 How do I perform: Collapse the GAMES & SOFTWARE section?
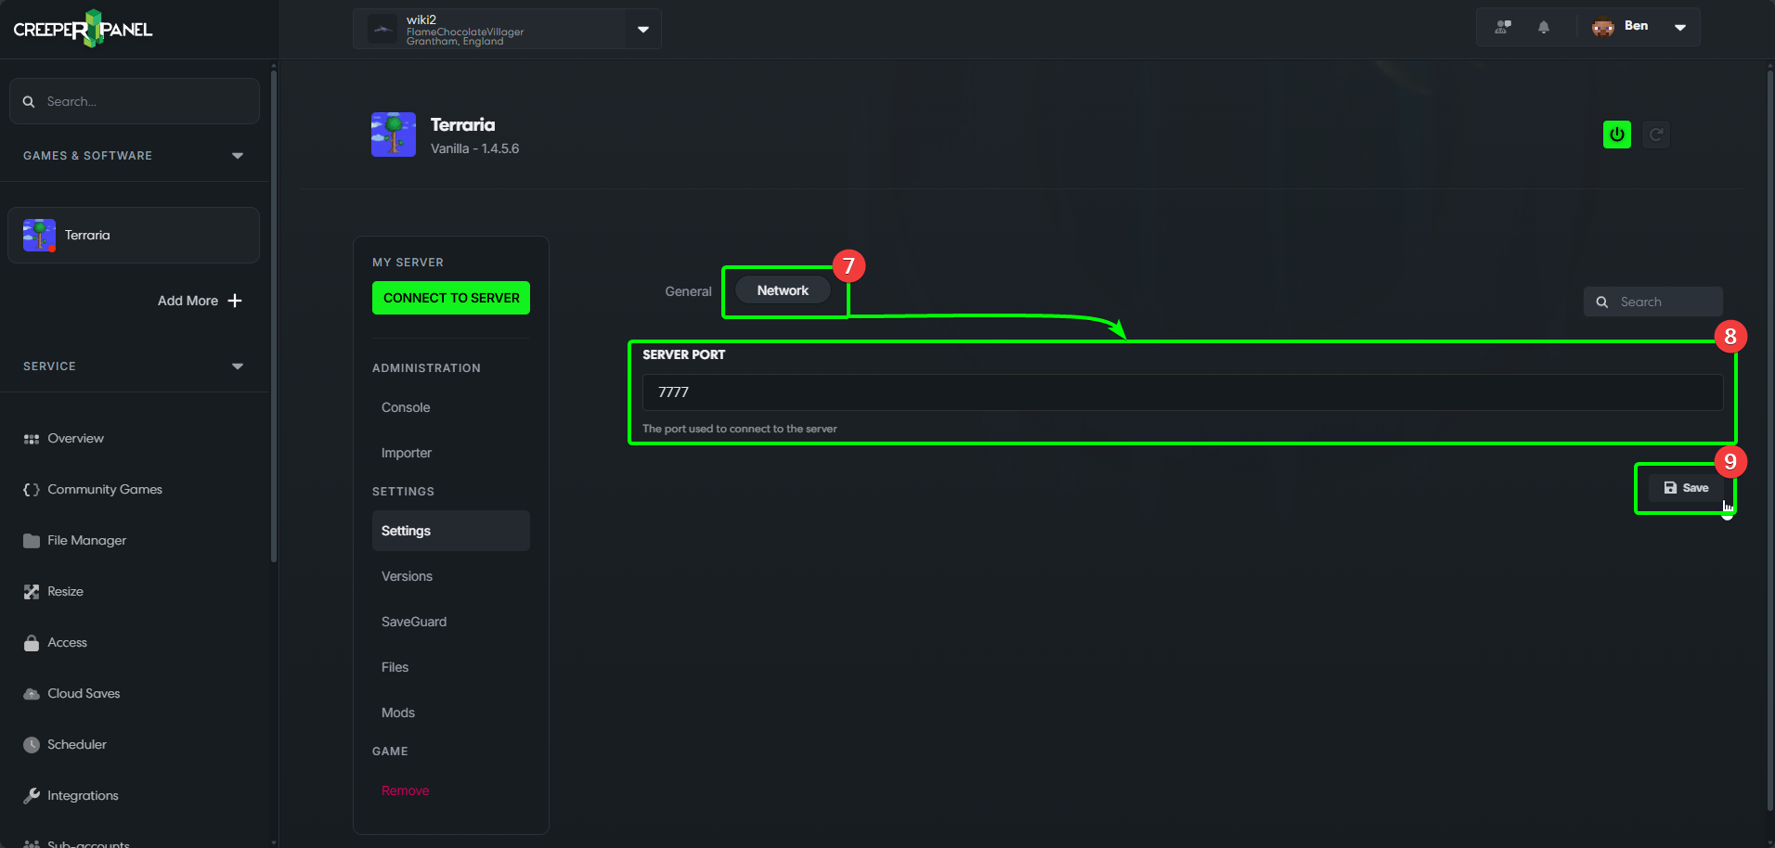click(x=238, y=155)
